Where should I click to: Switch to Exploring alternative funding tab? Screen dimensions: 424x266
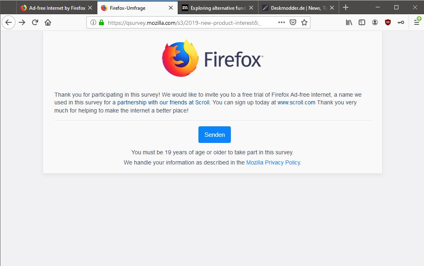218,8
